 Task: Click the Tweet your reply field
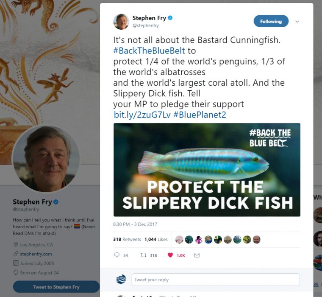(216, 280)
